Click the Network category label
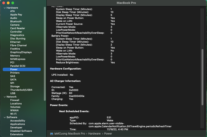Screen dimensions: 207x137 tap(12, 97)
